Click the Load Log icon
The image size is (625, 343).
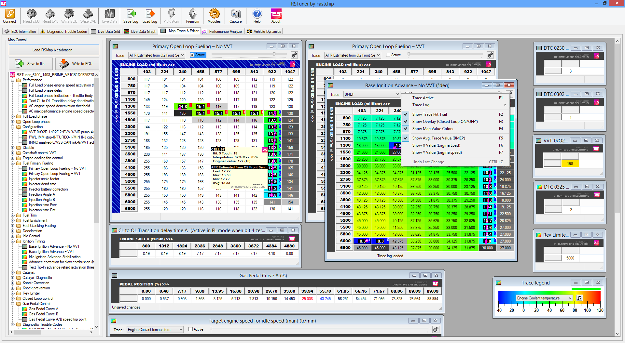click(x=150, y=16)
